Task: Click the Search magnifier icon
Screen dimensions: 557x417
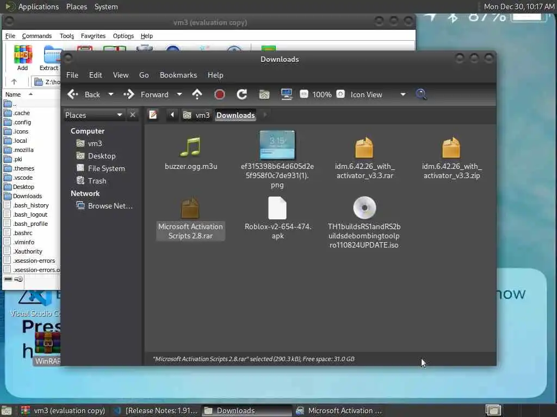Action: (422, 94)
